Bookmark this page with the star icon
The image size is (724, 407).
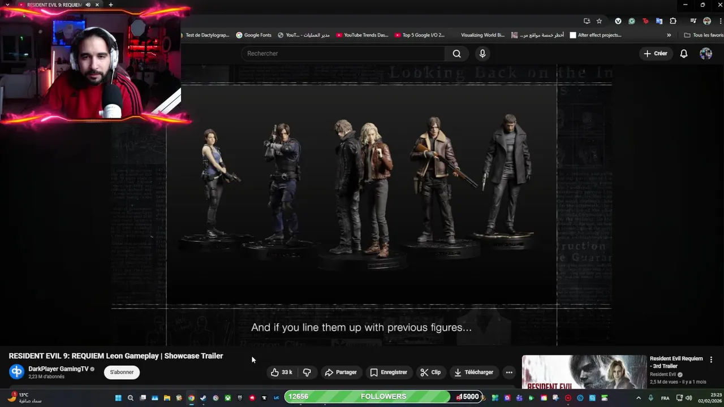point(599,21)
